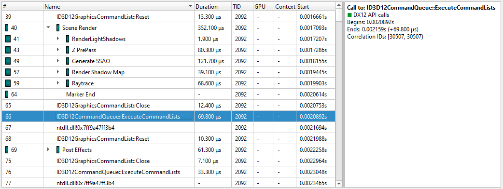Click the teal marker icon beside Render Shadow Map

(x=68, y=72)
